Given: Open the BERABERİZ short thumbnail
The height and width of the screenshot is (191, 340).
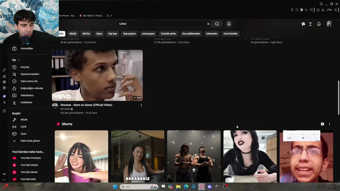Looking at the screenshot, I should click(138, 157).
